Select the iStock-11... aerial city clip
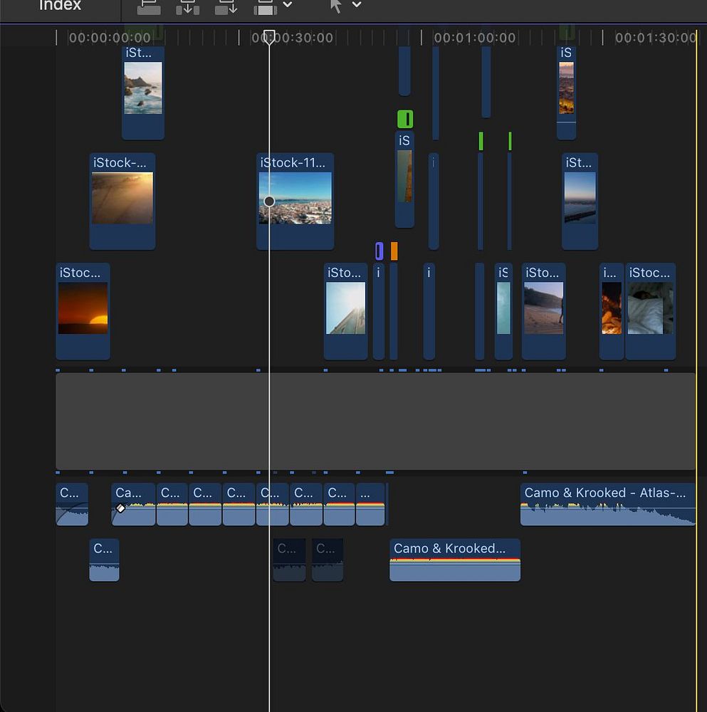Viewport: 707px width, 712px height. pyautogui.click(x=295, y=201)
